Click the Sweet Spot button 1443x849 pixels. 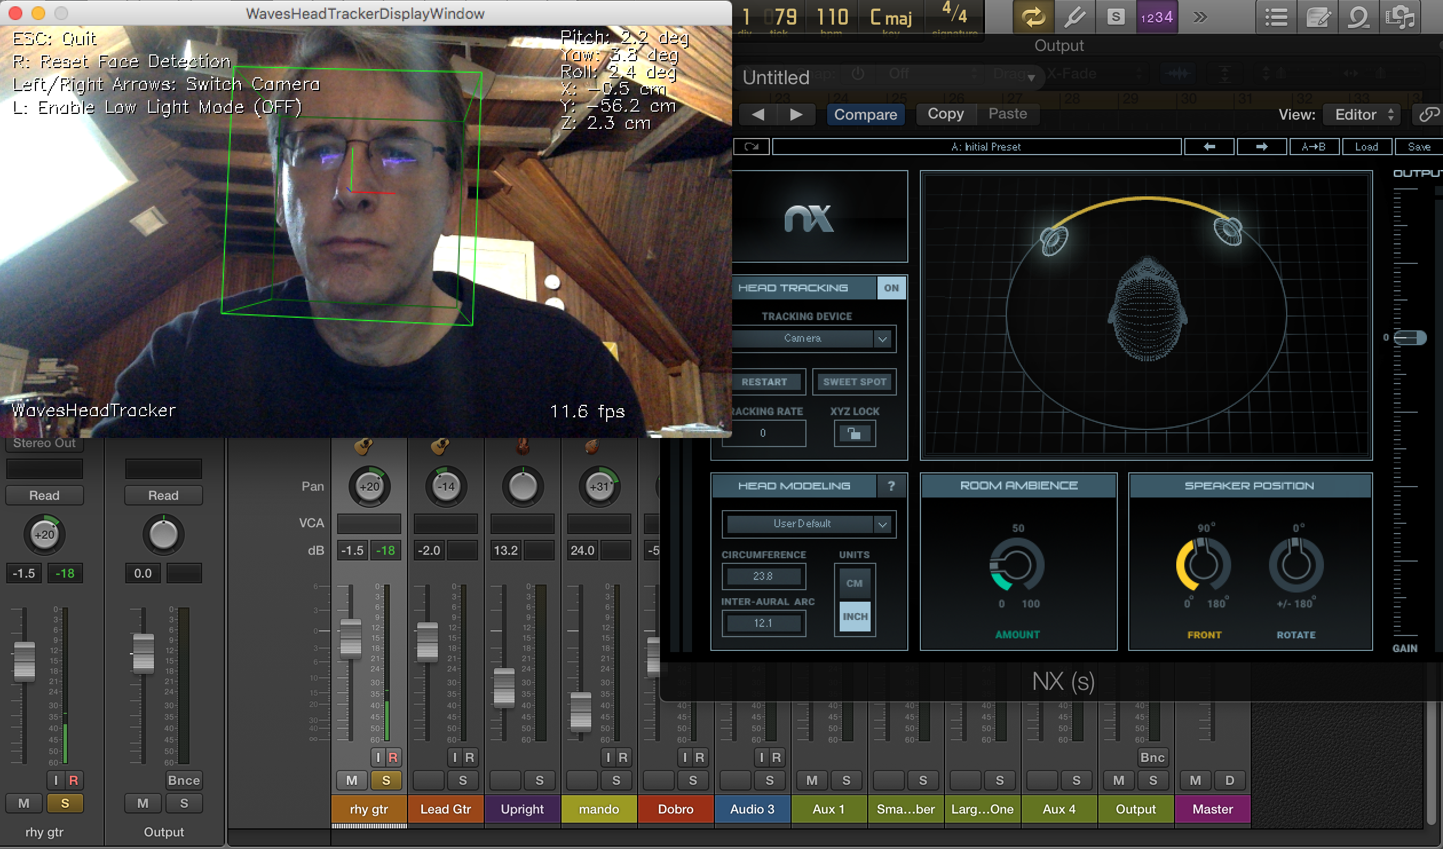tap(855, 381)
